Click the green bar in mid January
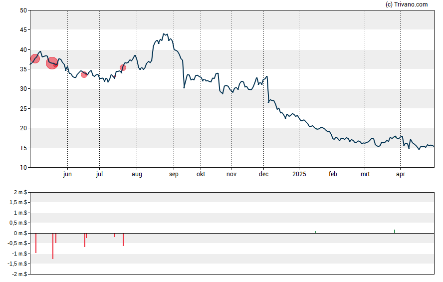443x282 pixels. click(x=315, y=232)
